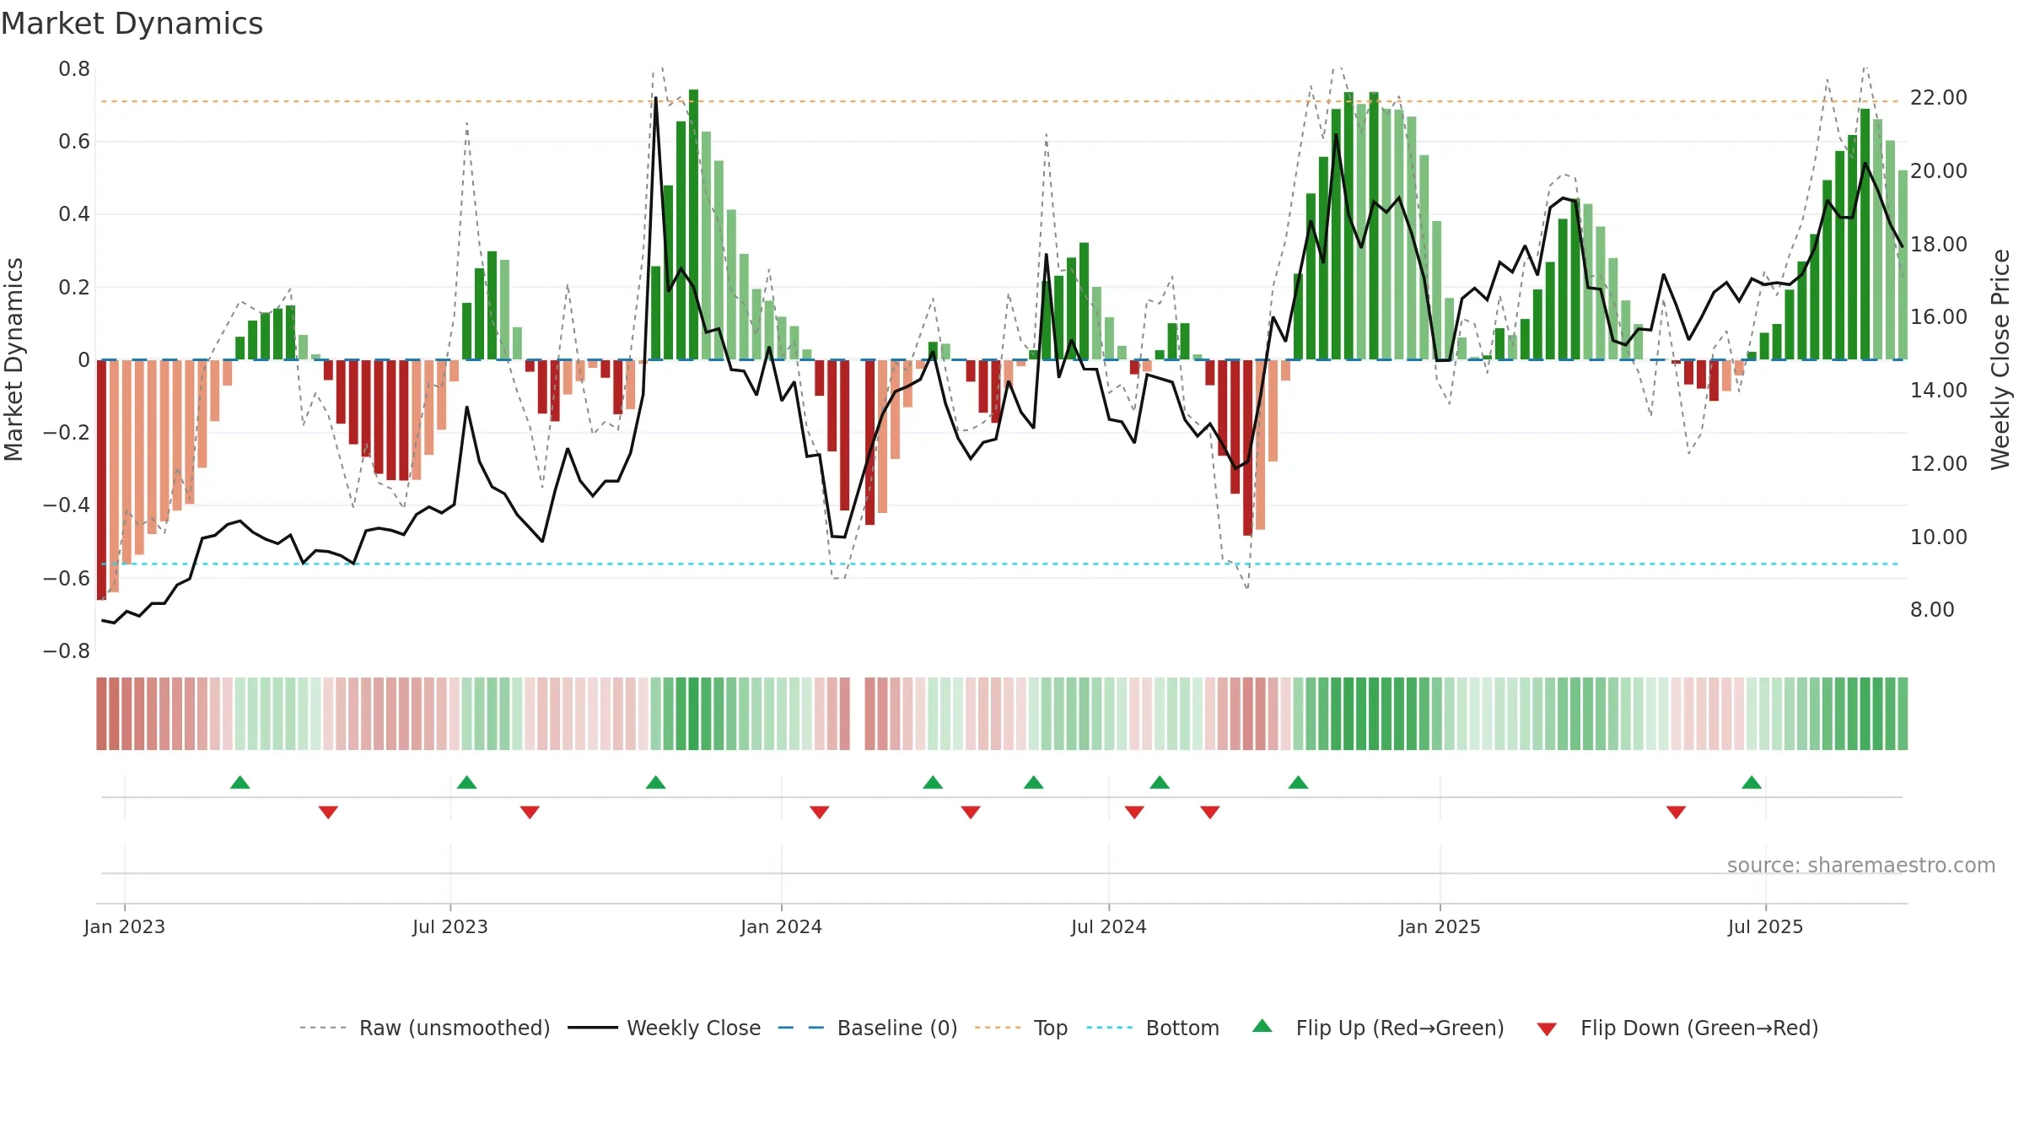Screen dimensions: 2024x1139
Task: Select the flip-down marker just after Jul 2024
Action: 1134,812
